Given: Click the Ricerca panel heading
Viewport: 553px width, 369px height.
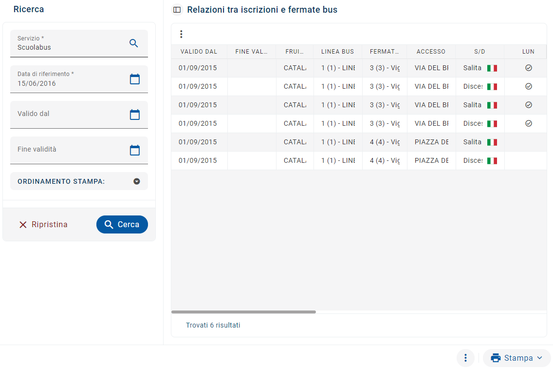Looking at the screenshot, I should point(29,9).
